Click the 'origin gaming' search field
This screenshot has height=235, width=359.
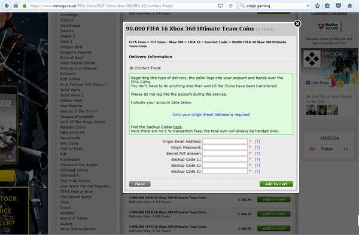pos(275,6)
